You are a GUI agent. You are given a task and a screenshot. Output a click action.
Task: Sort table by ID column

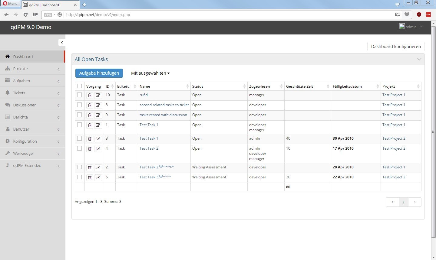[x=110, y=86]
